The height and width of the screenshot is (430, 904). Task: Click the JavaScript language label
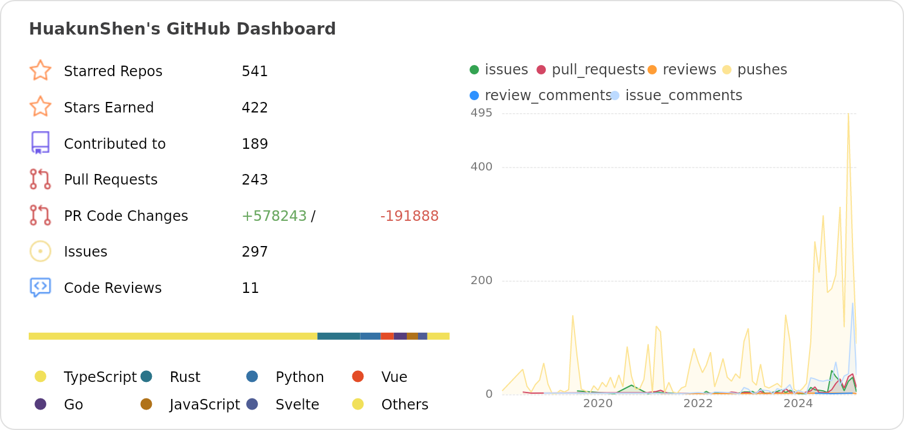(x=205, y=405)
